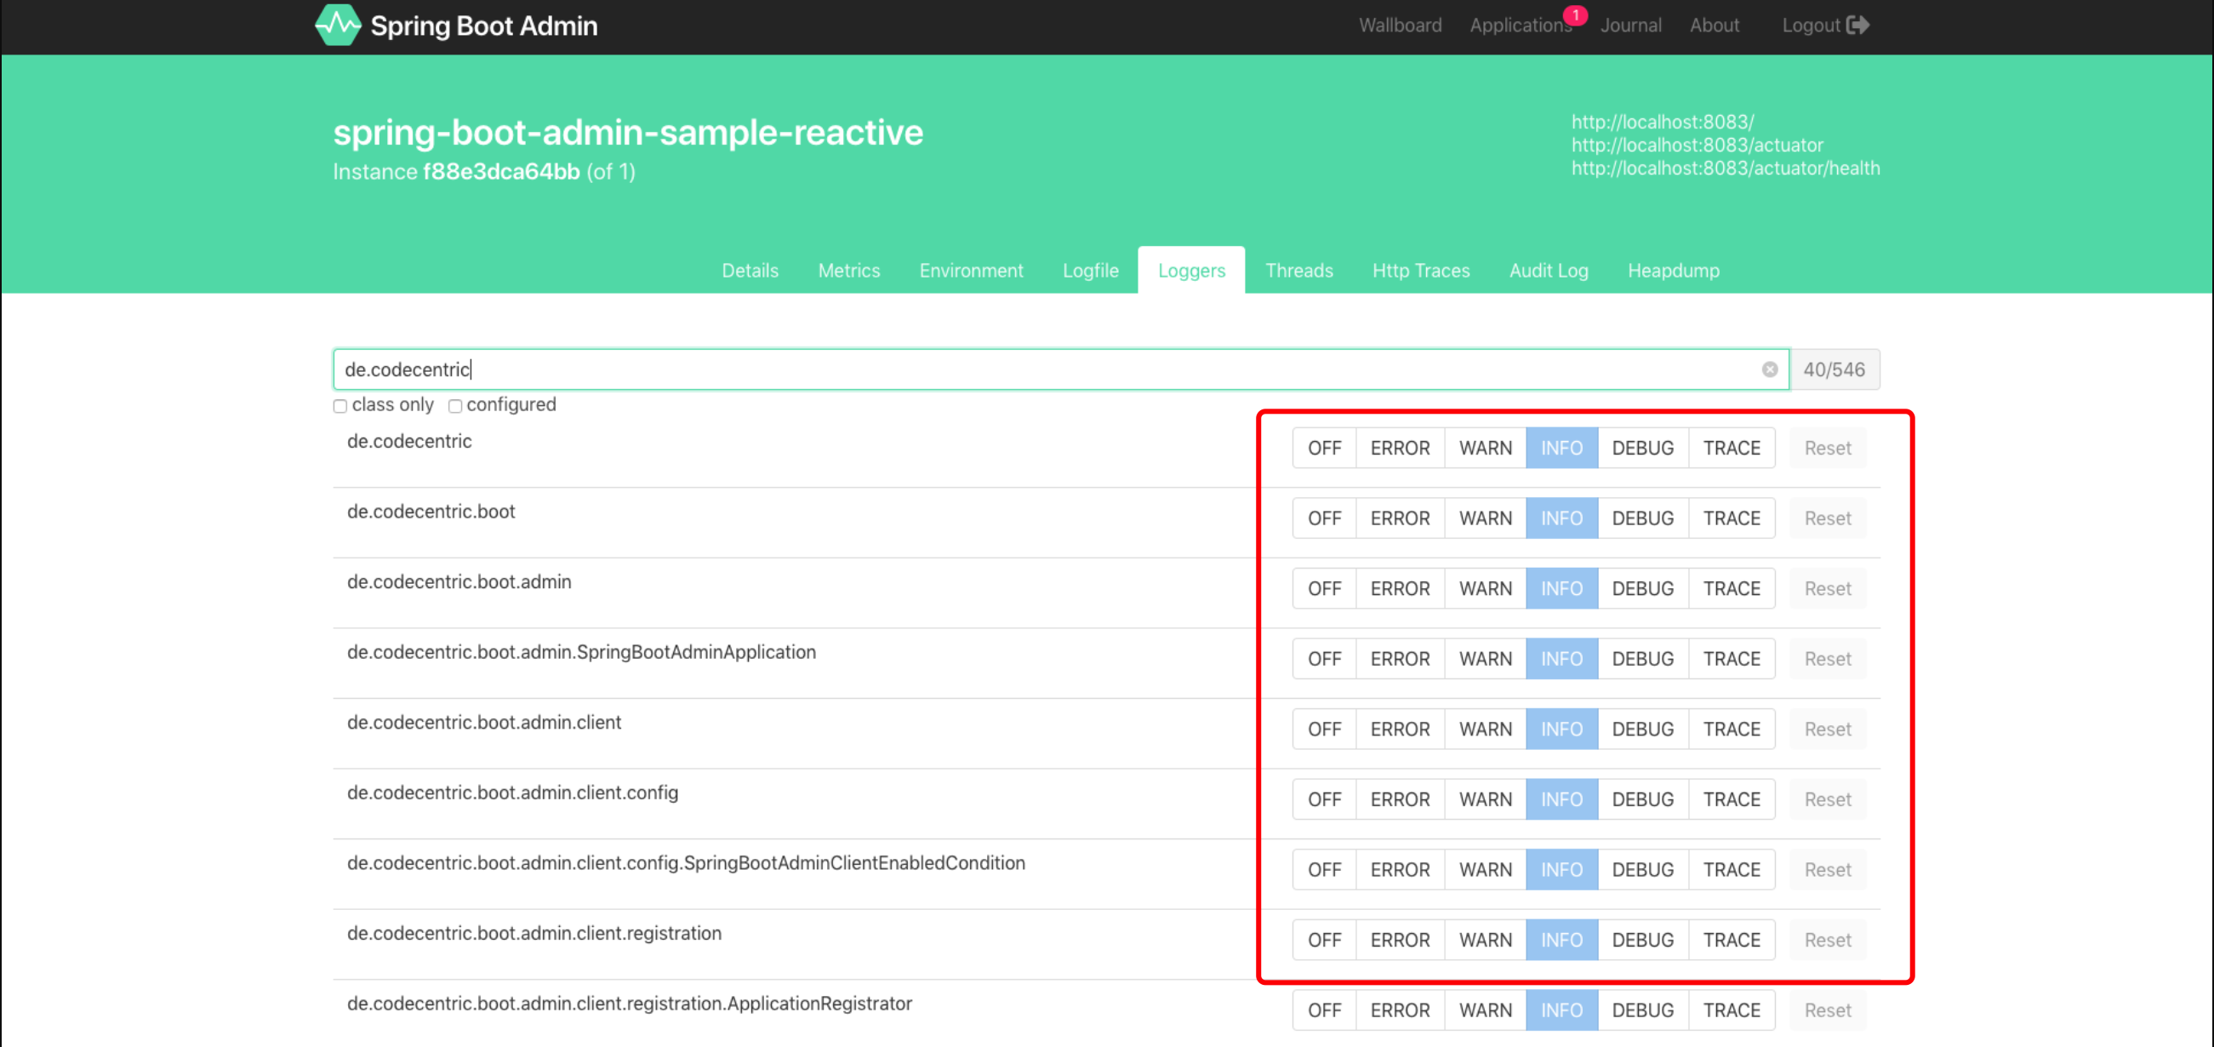Click the instance ID f88e3dca64bb text
This screenshot has width=2214, height=1047.
click(x=501, y=172)
